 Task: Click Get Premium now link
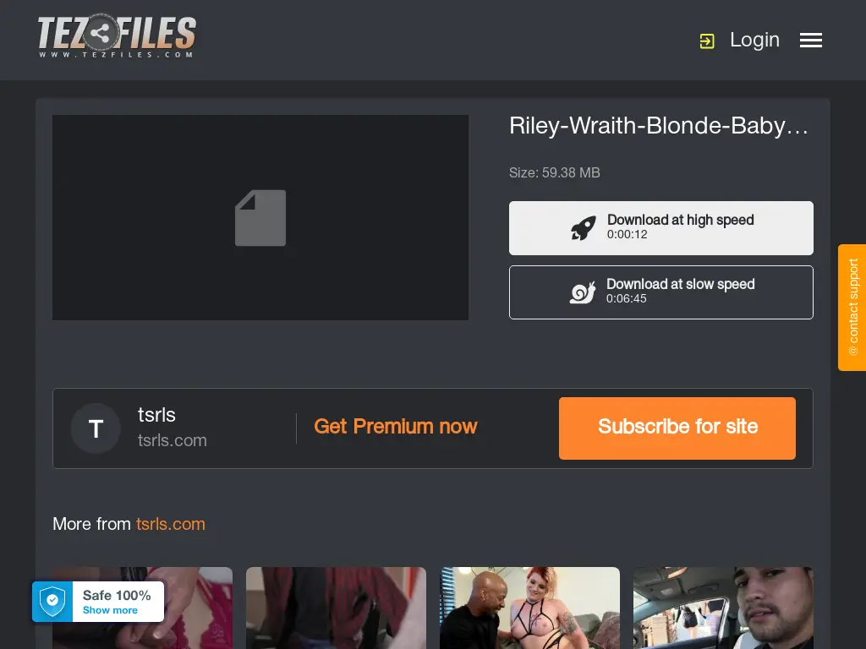[396, 427]
